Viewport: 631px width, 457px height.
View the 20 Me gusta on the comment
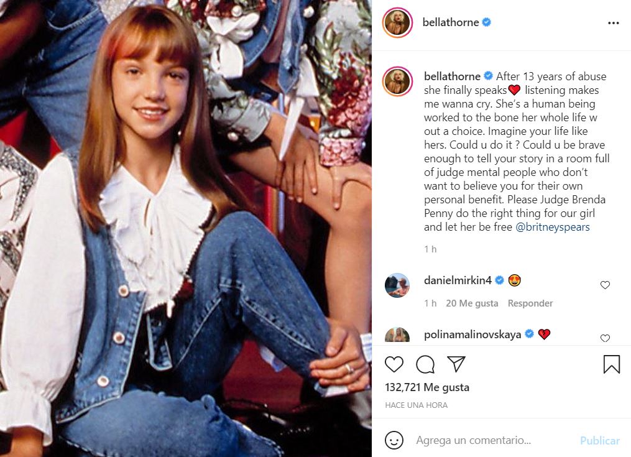472,303
